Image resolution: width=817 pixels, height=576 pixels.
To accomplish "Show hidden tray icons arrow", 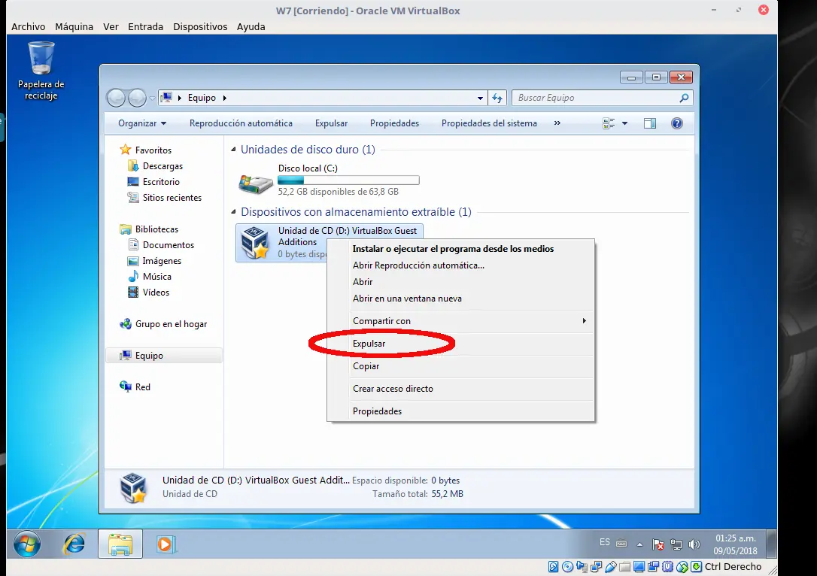I will [639, 544].
